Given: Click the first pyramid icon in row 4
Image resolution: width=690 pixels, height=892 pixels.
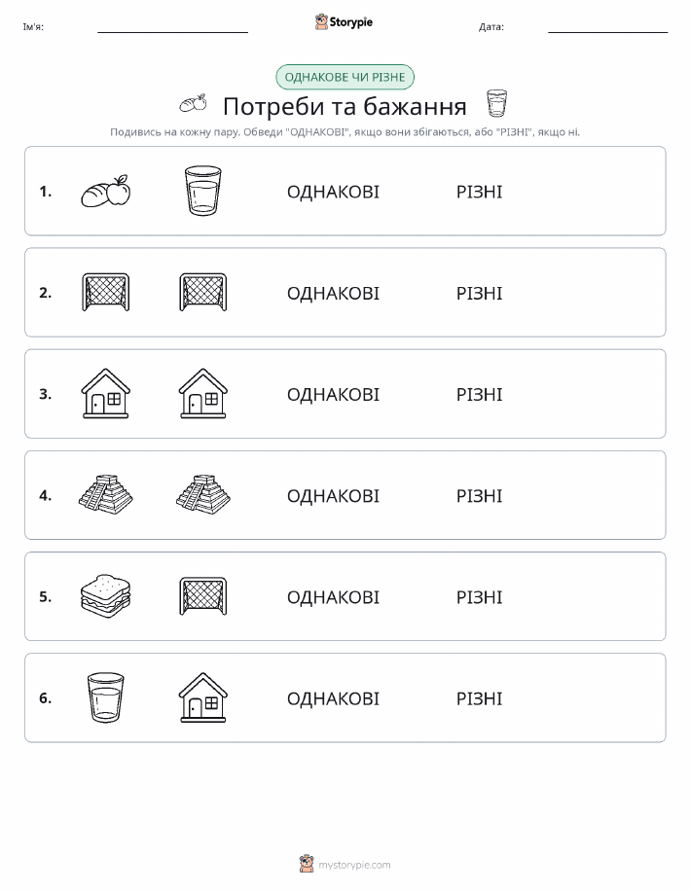Looking at the screenshot, I should click(x=106, y=495).
